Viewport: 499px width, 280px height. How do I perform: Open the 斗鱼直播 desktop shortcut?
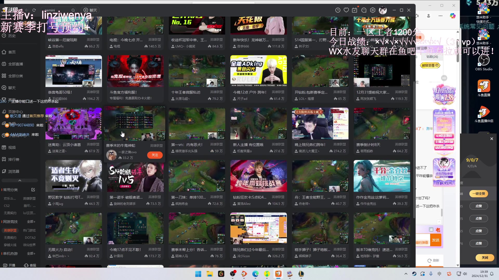click(x=484, y=88)
